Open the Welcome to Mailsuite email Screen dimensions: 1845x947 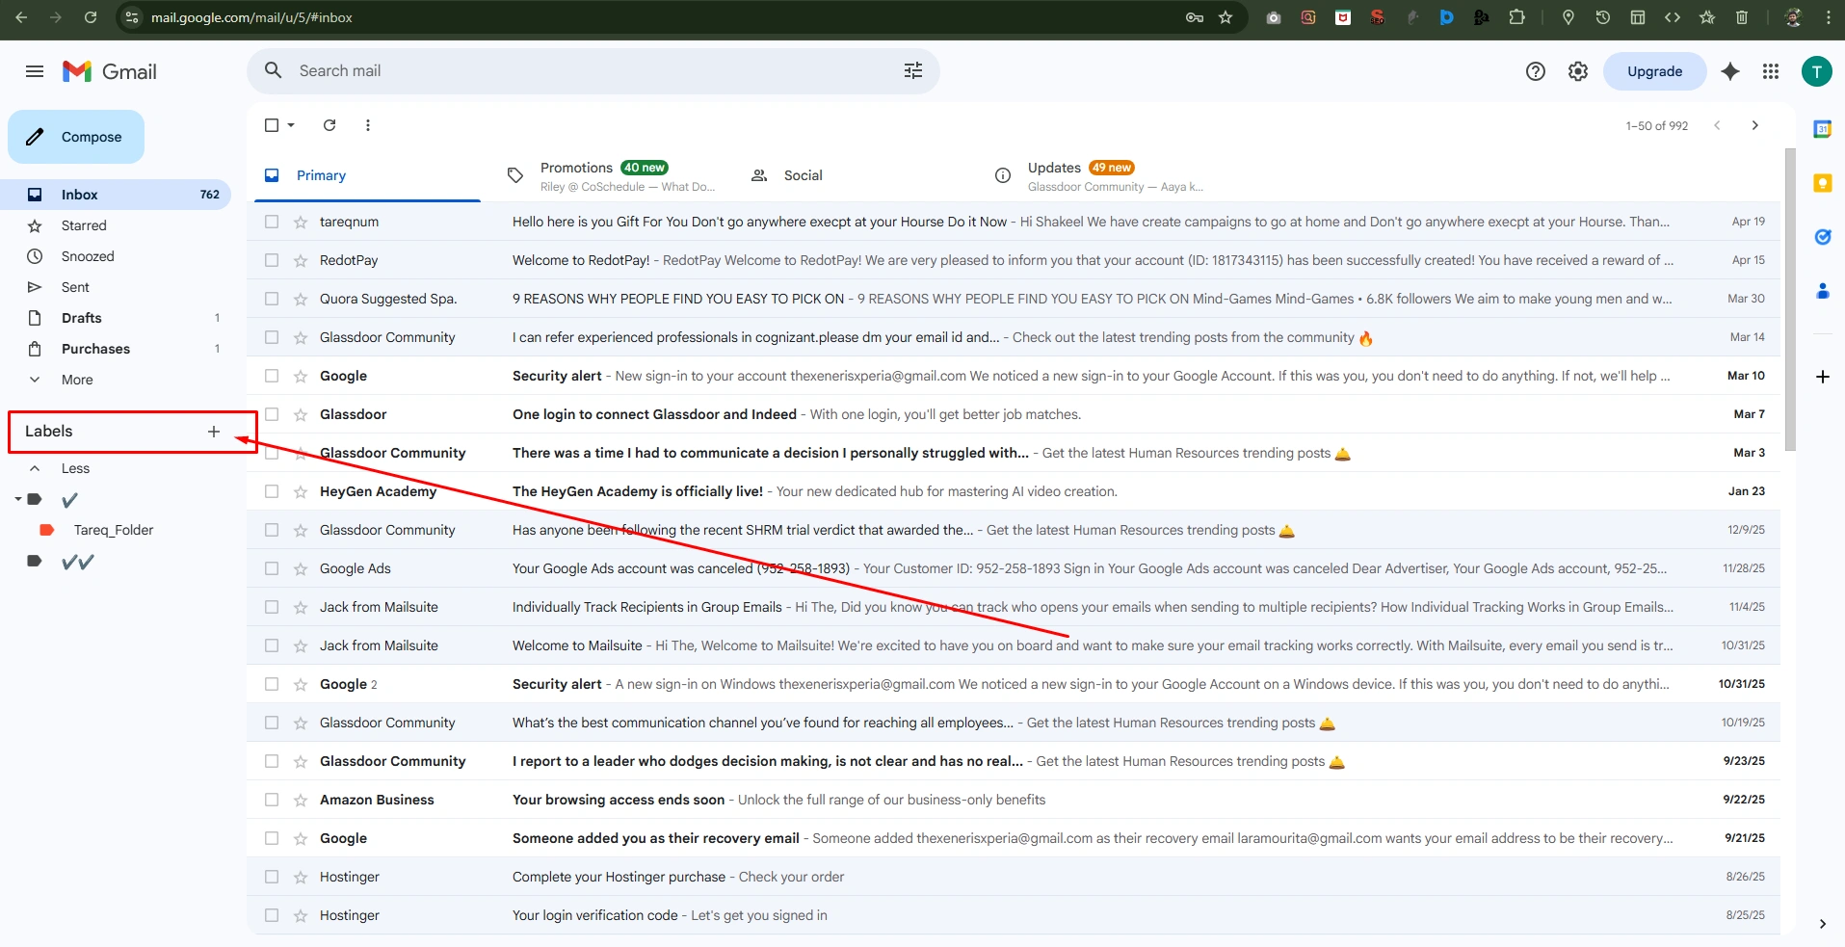point(1014,645)
